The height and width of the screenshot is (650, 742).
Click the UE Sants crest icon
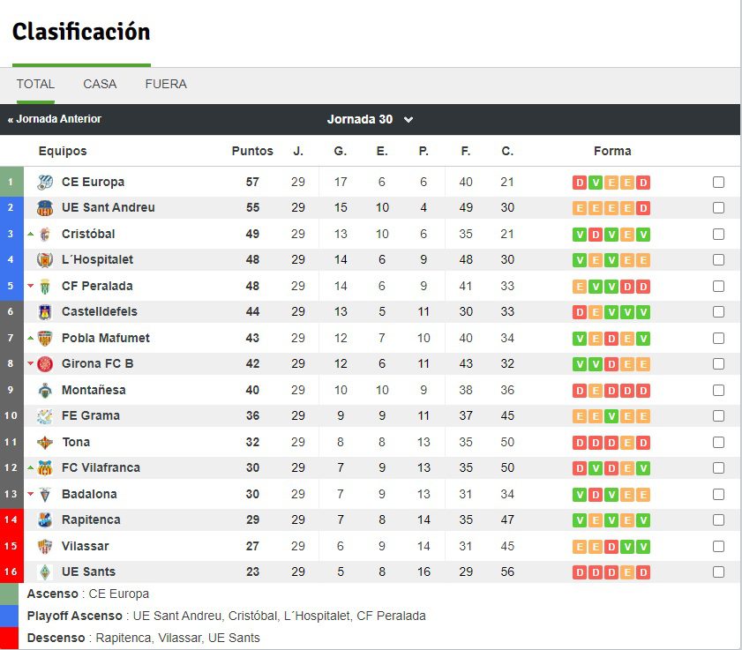[x=45, y=572]
